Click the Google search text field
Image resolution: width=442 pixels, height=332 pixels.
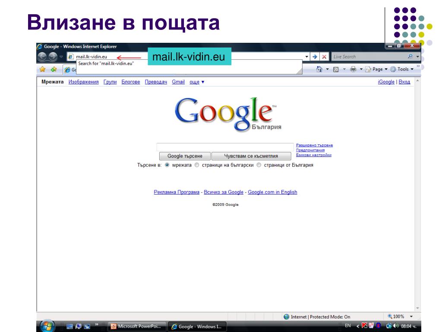(225, 147)
